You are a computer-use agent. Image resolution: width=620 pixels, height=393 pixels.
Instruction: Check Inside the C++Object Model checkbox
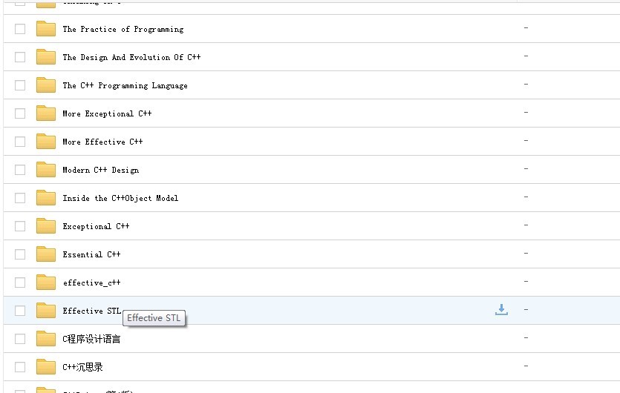20,198
